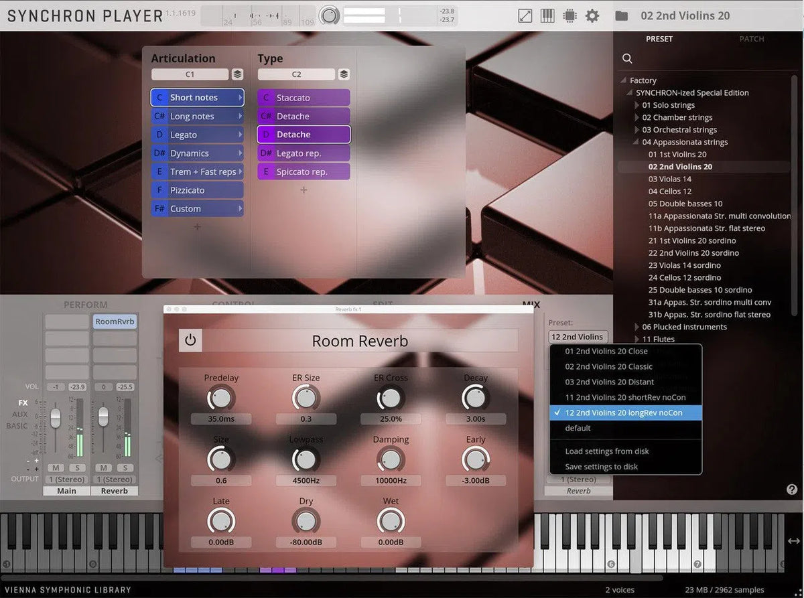This screenshot has width=804, height=598.
Task: Select the Spiccato rep. articulation
Action: click(303, 171)
